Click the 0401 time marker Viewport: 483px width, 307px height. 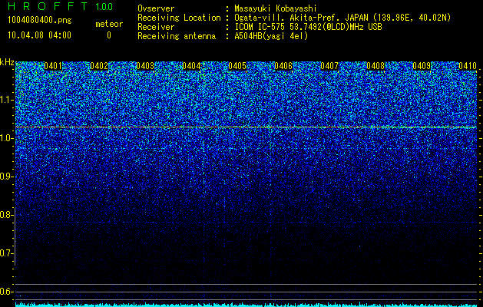click(x=53, y=66)
